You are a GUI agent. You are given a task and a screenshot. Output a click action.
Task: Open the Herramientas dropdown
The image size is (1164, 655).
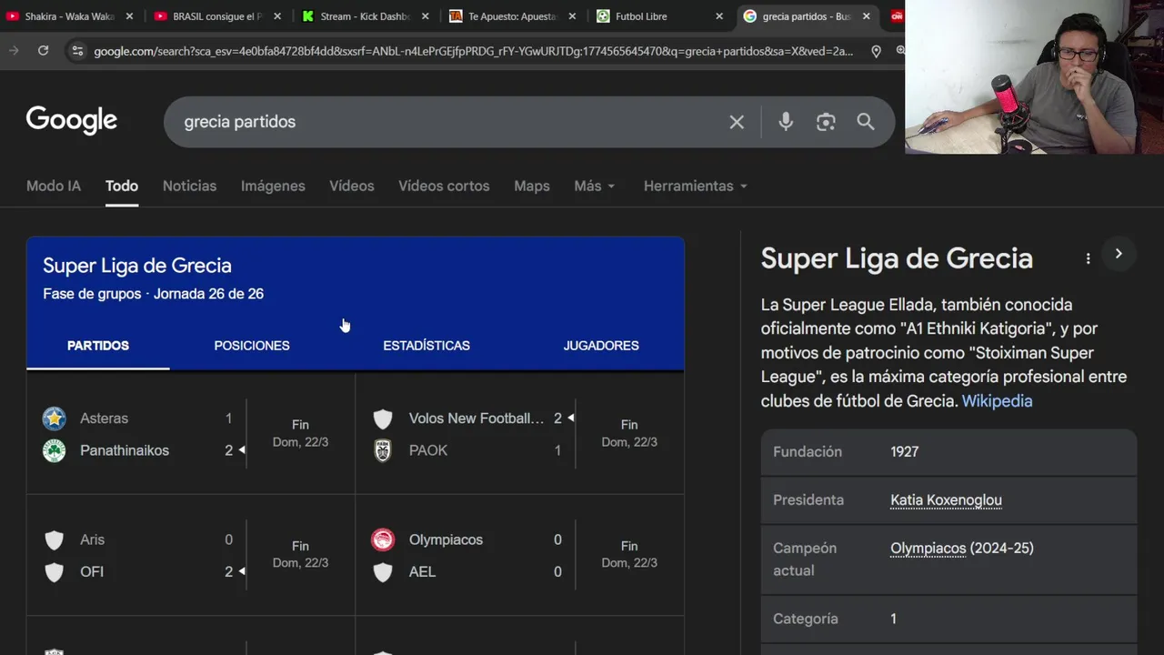[696, 186]
